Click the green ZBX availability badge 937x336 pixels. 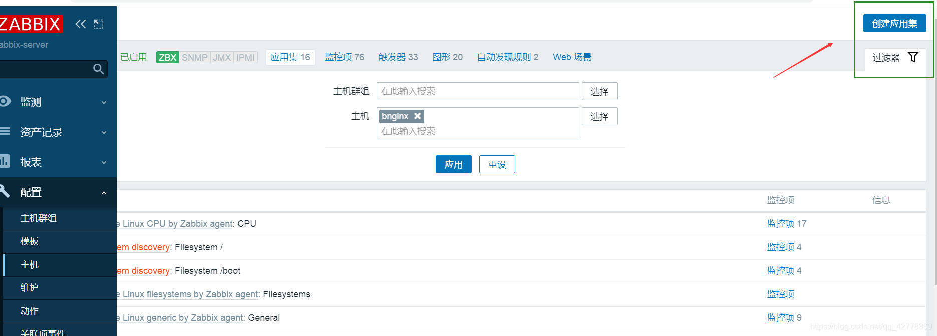pos(167,57)
